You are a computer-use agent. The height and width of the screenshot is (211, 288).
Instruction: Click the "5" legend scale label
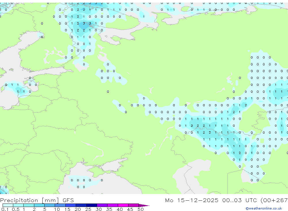click(x=45, y=209)
